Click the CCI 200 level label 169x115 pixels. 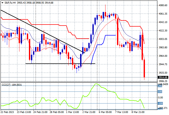click(160, 86)
